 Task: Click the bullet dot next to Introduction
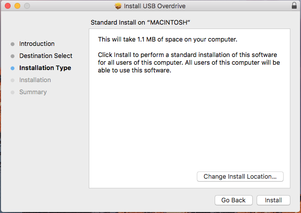[13, 44]
